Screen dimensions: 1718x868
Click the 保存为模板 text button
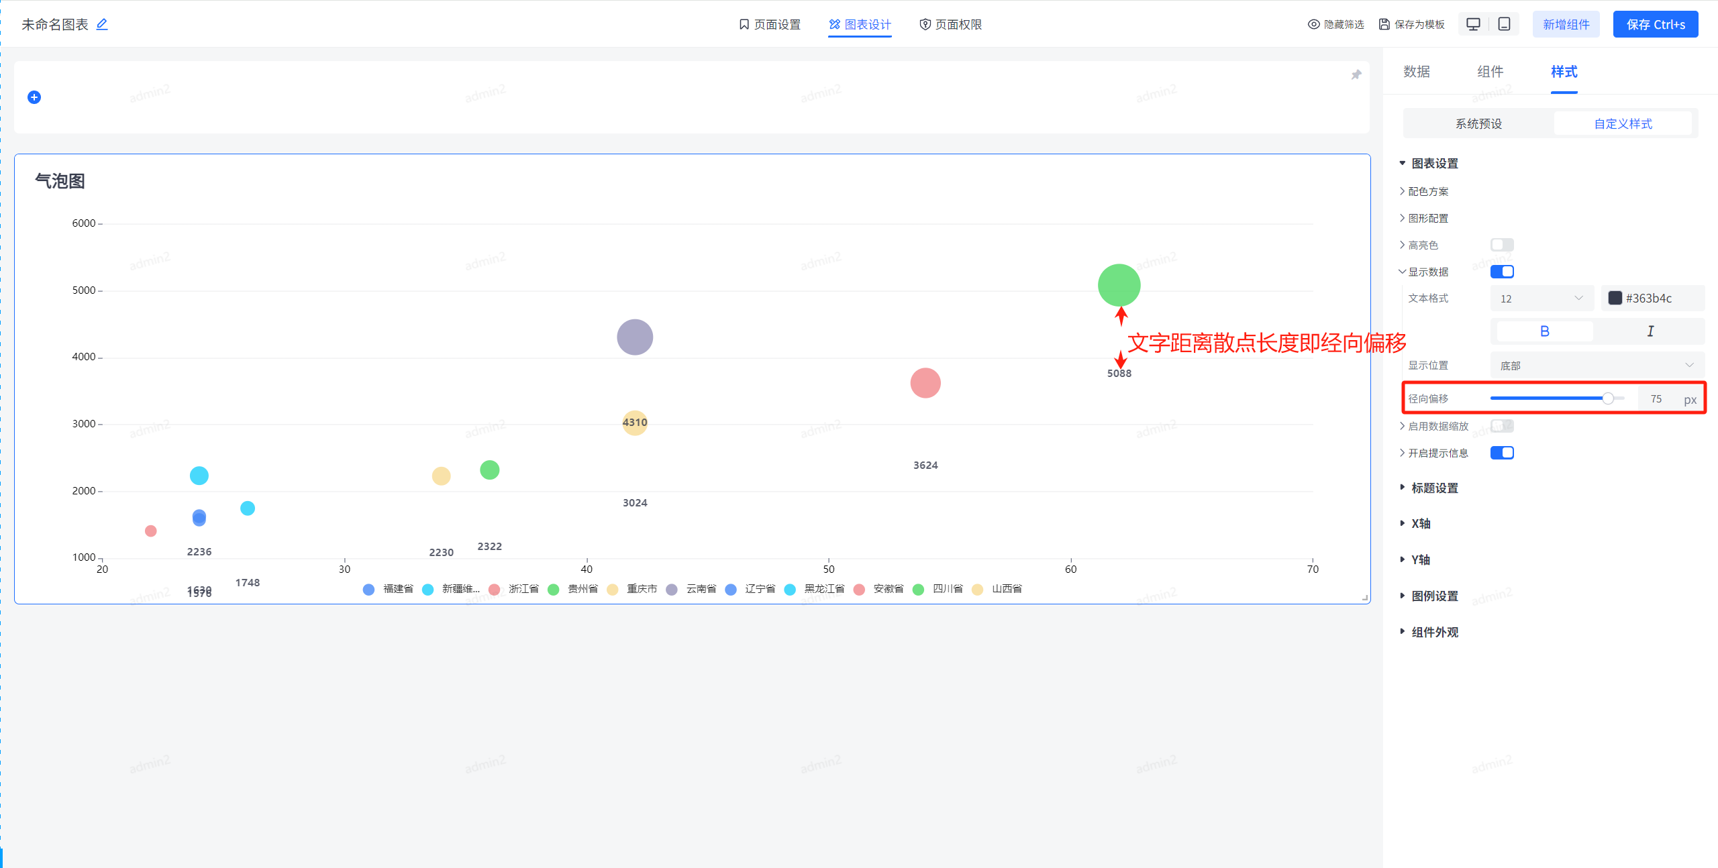[1419, 25]
